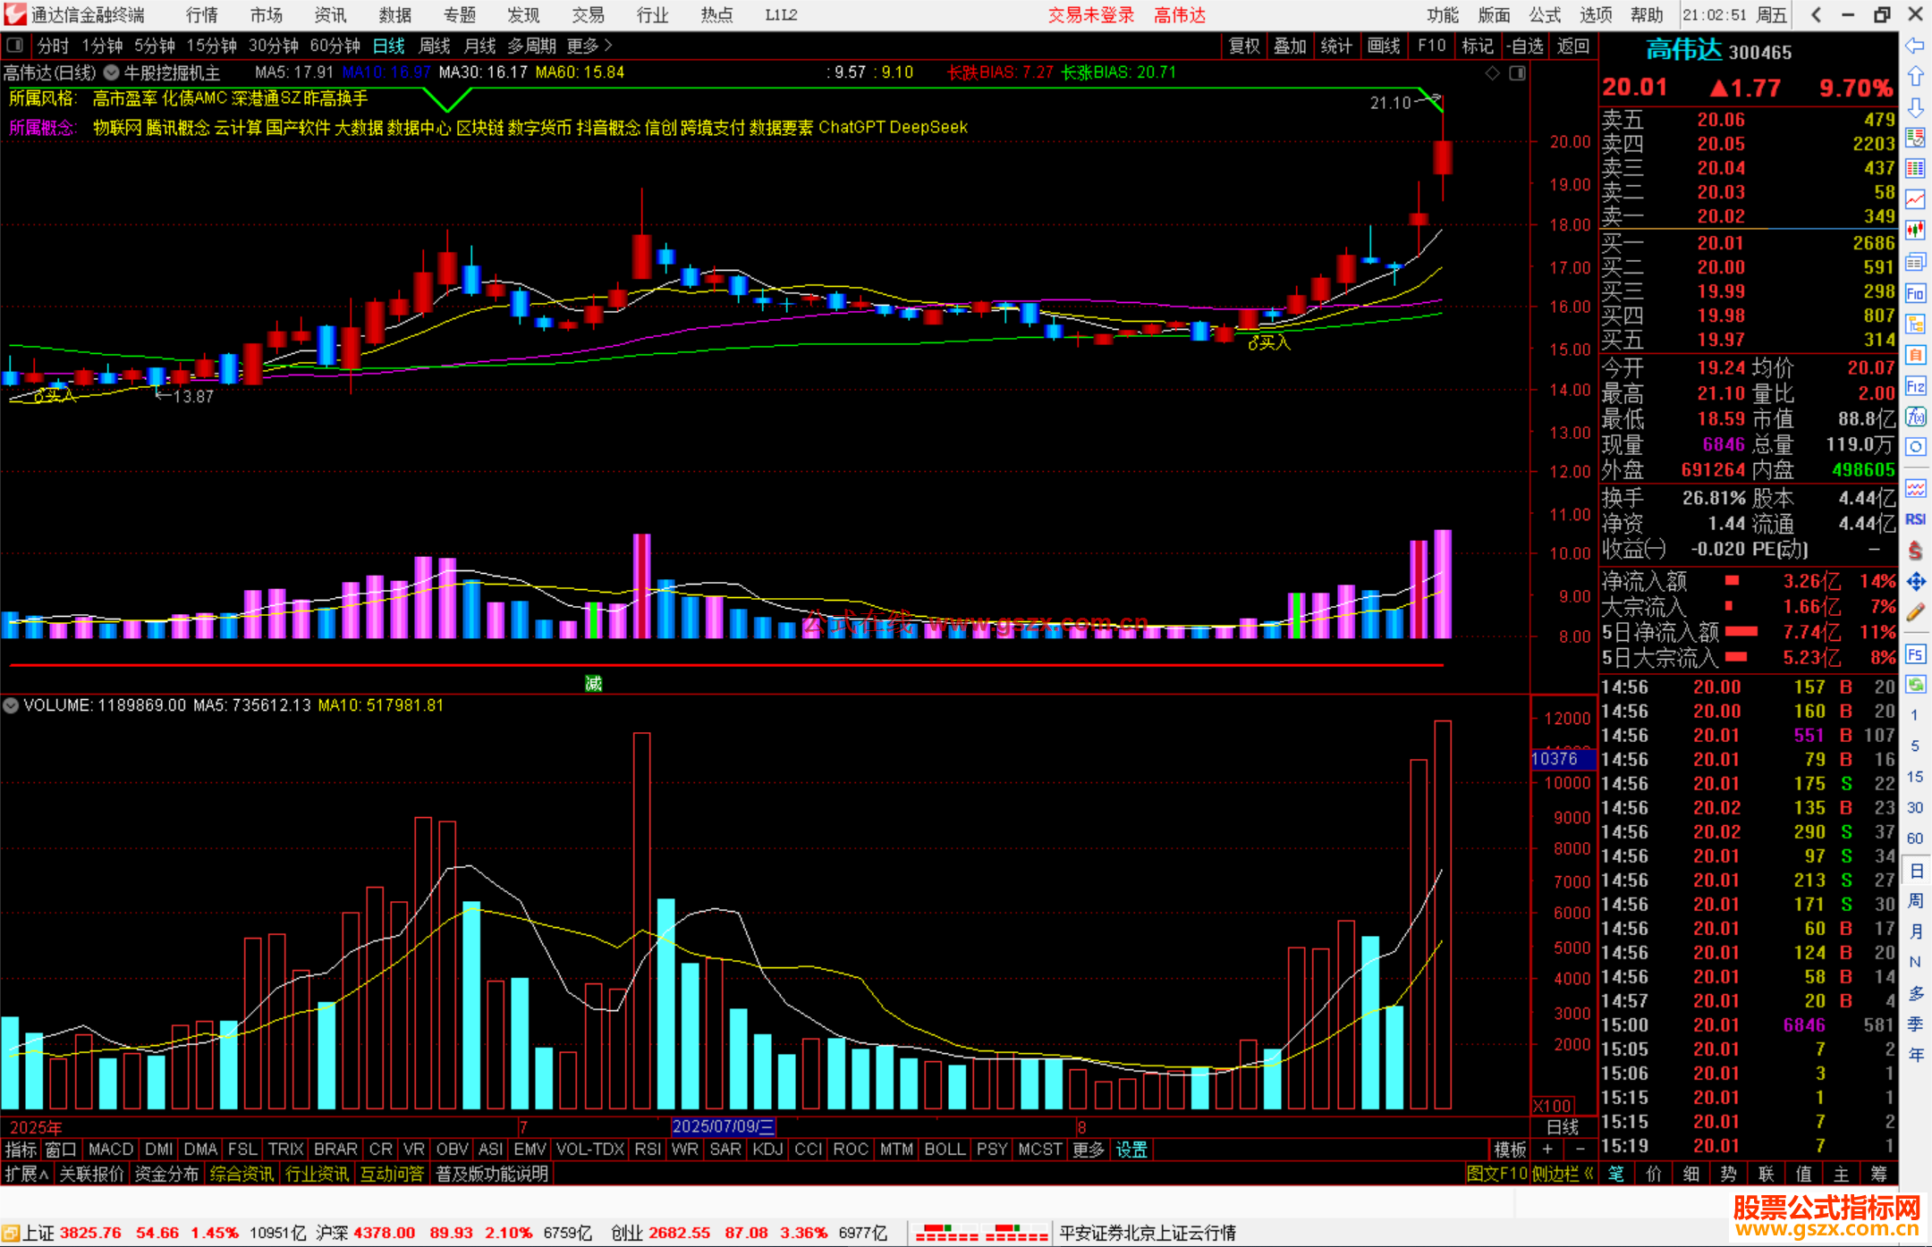Click the RSI indicator sidebar icon

1915,519
